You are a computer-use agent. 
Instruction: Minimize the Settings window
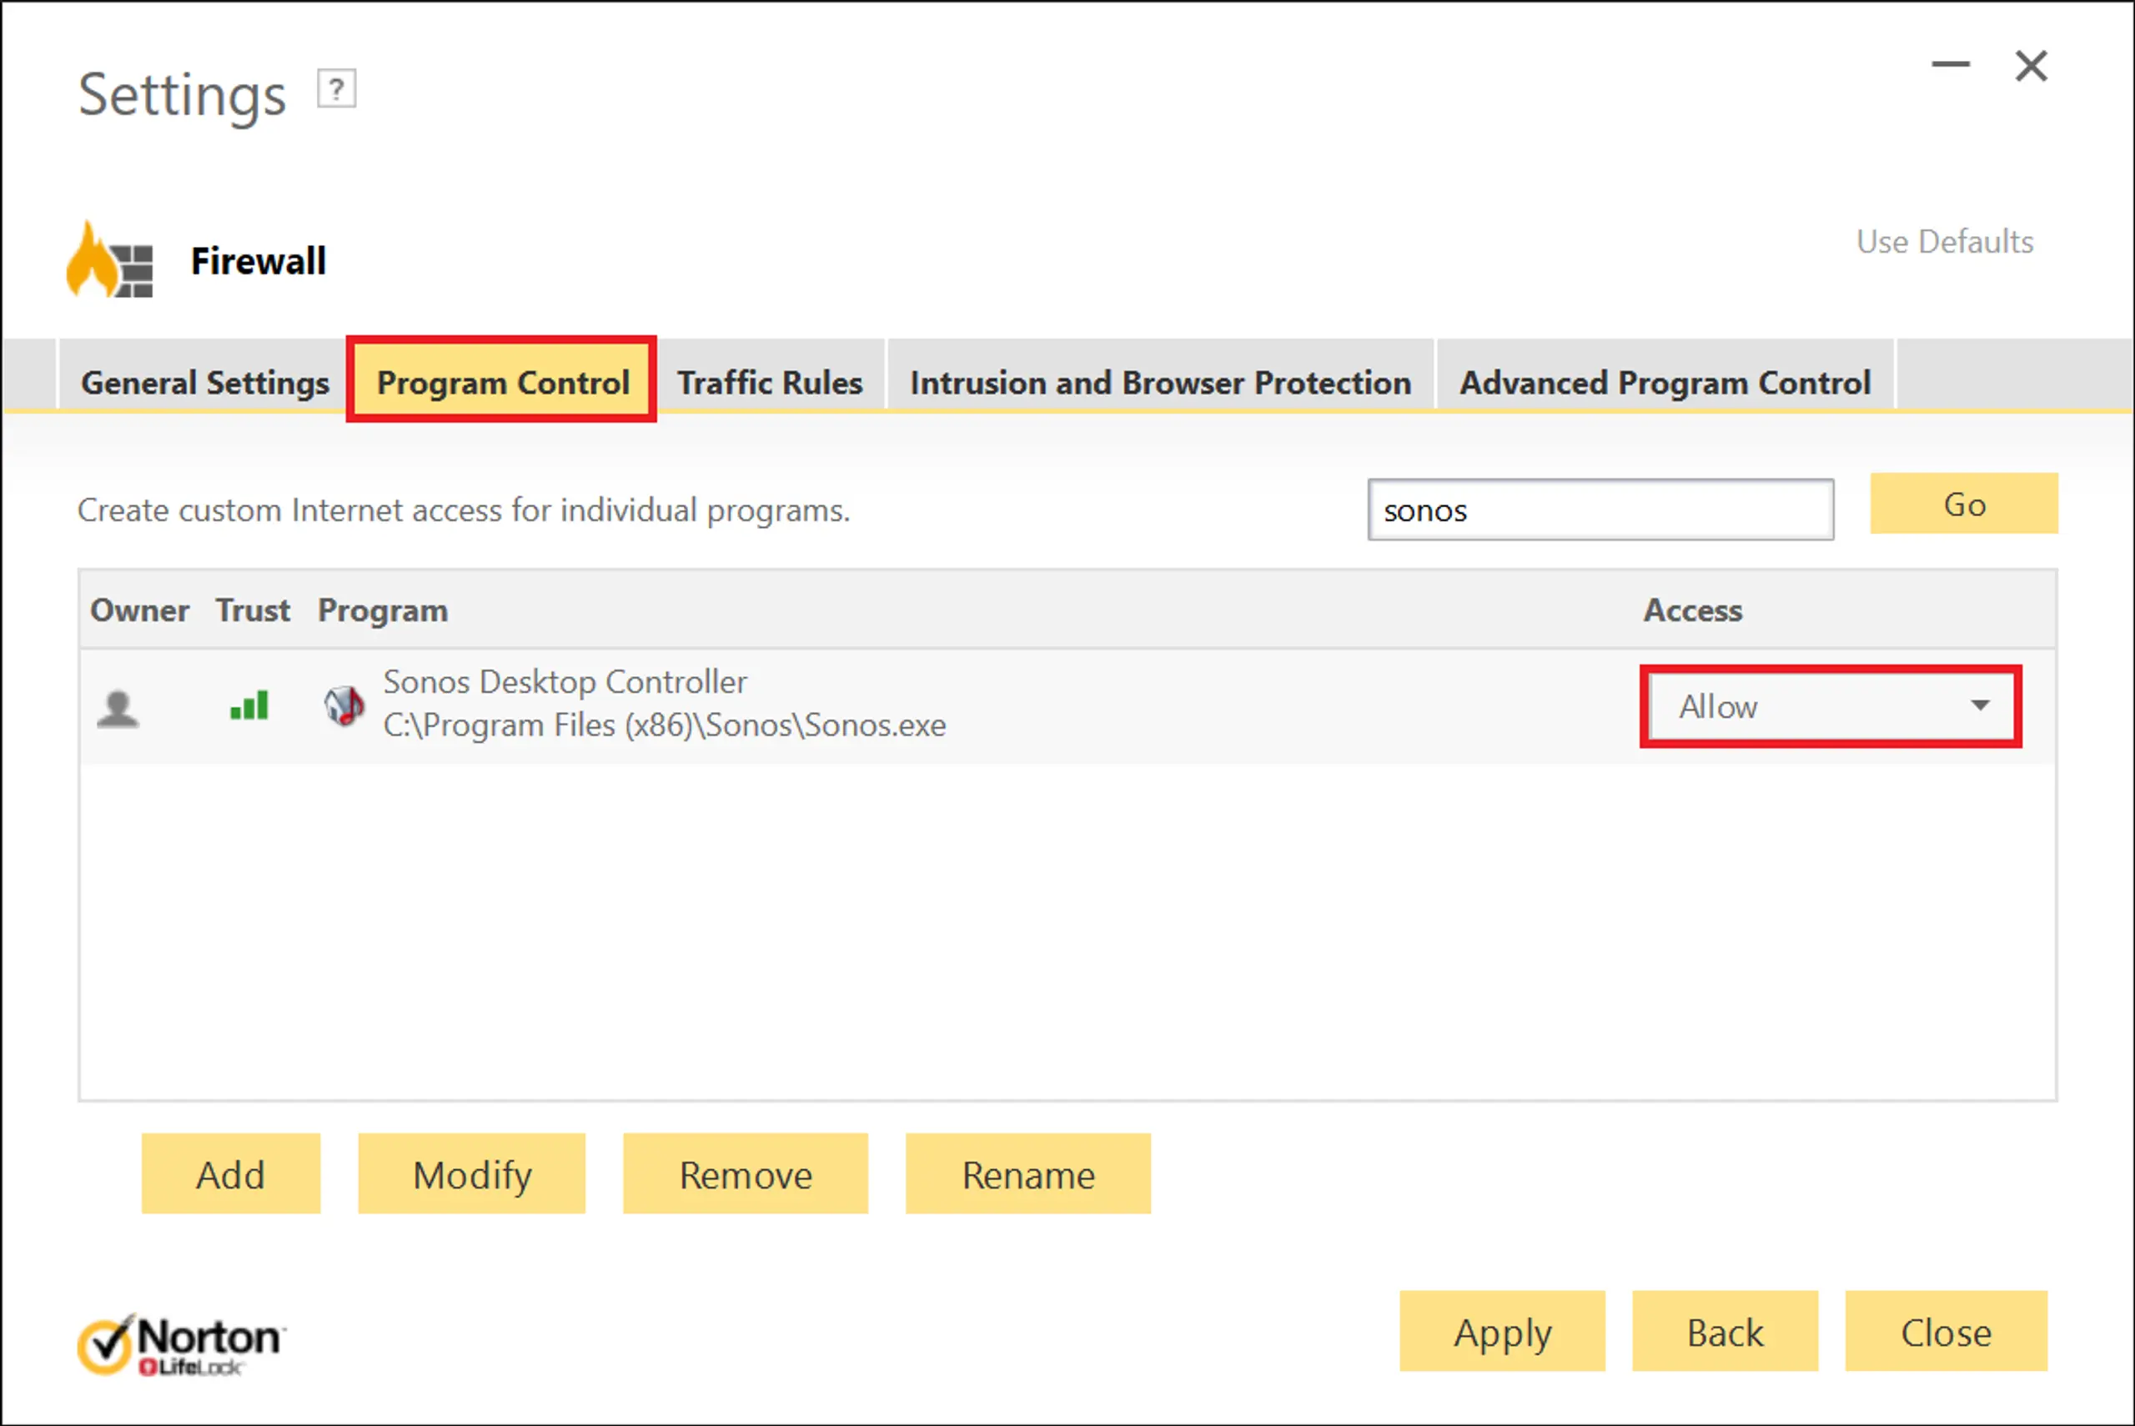tap(1951, 64)
